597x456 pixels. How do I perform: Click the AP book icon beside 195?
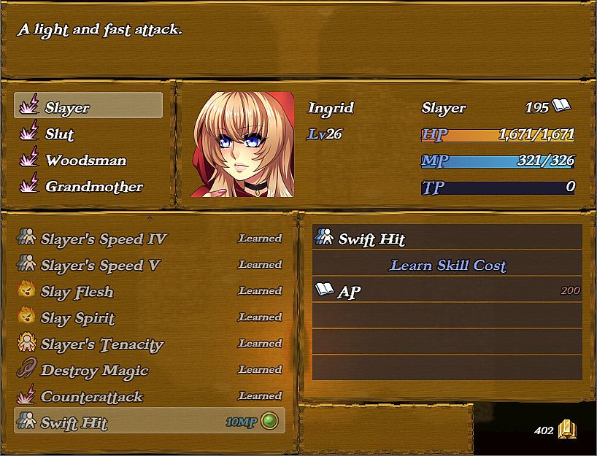tap(561, 105)
